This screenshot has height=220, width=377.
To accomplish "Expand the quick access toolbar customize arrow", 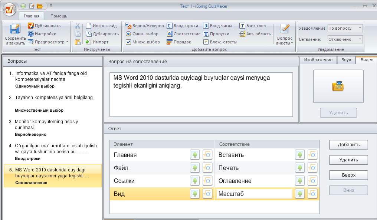I will (51, 6).
